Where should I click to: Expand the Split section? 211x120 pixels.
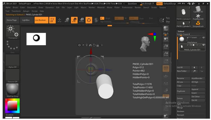[179, 104]
